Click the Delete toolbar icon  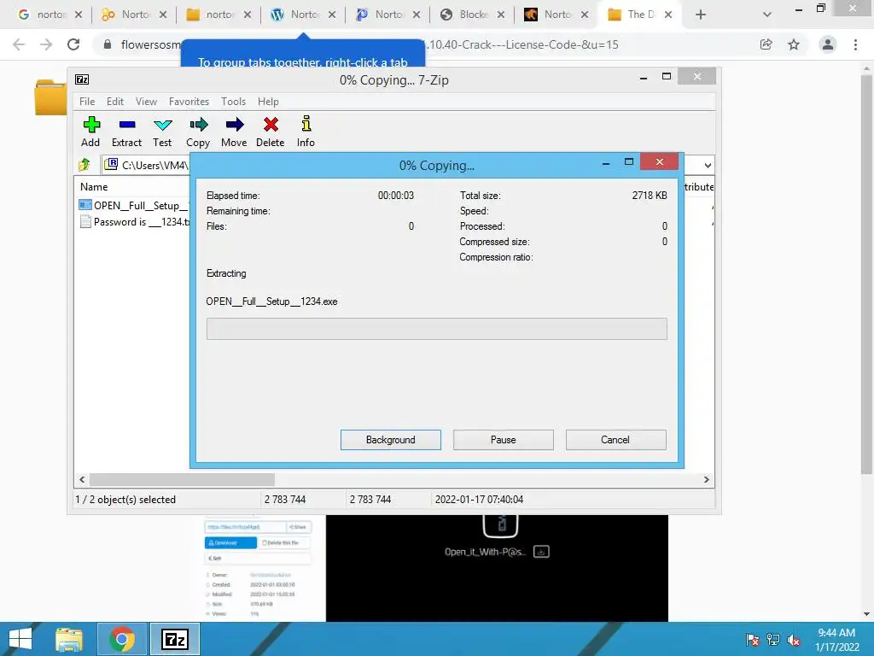click(271, 132)
